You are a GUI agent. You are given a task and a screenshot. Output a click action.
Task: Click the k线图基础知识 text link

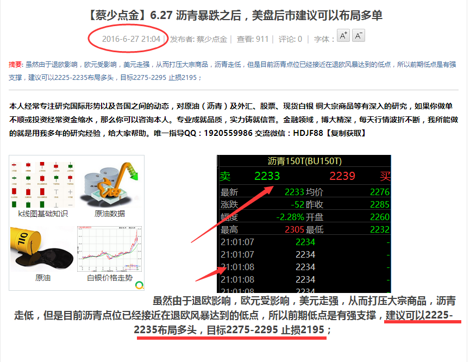coord(43,214)
